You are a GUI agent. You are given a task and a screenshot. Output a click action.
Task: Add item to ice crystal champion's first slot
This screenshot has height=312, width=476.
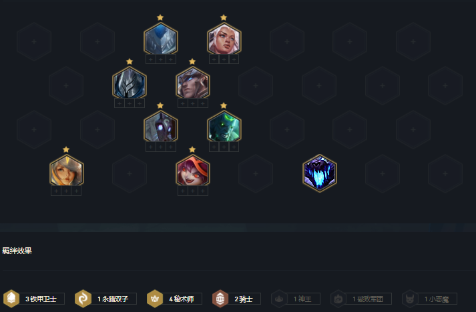[151, 59]
